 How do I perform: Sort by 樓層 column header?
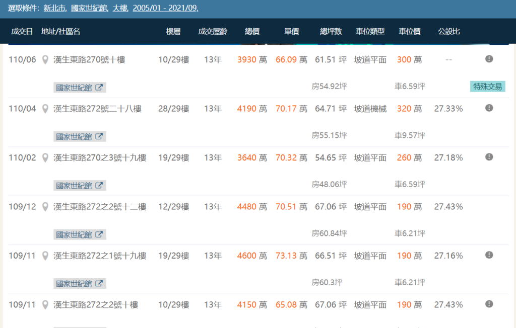[x=173, y=31]
